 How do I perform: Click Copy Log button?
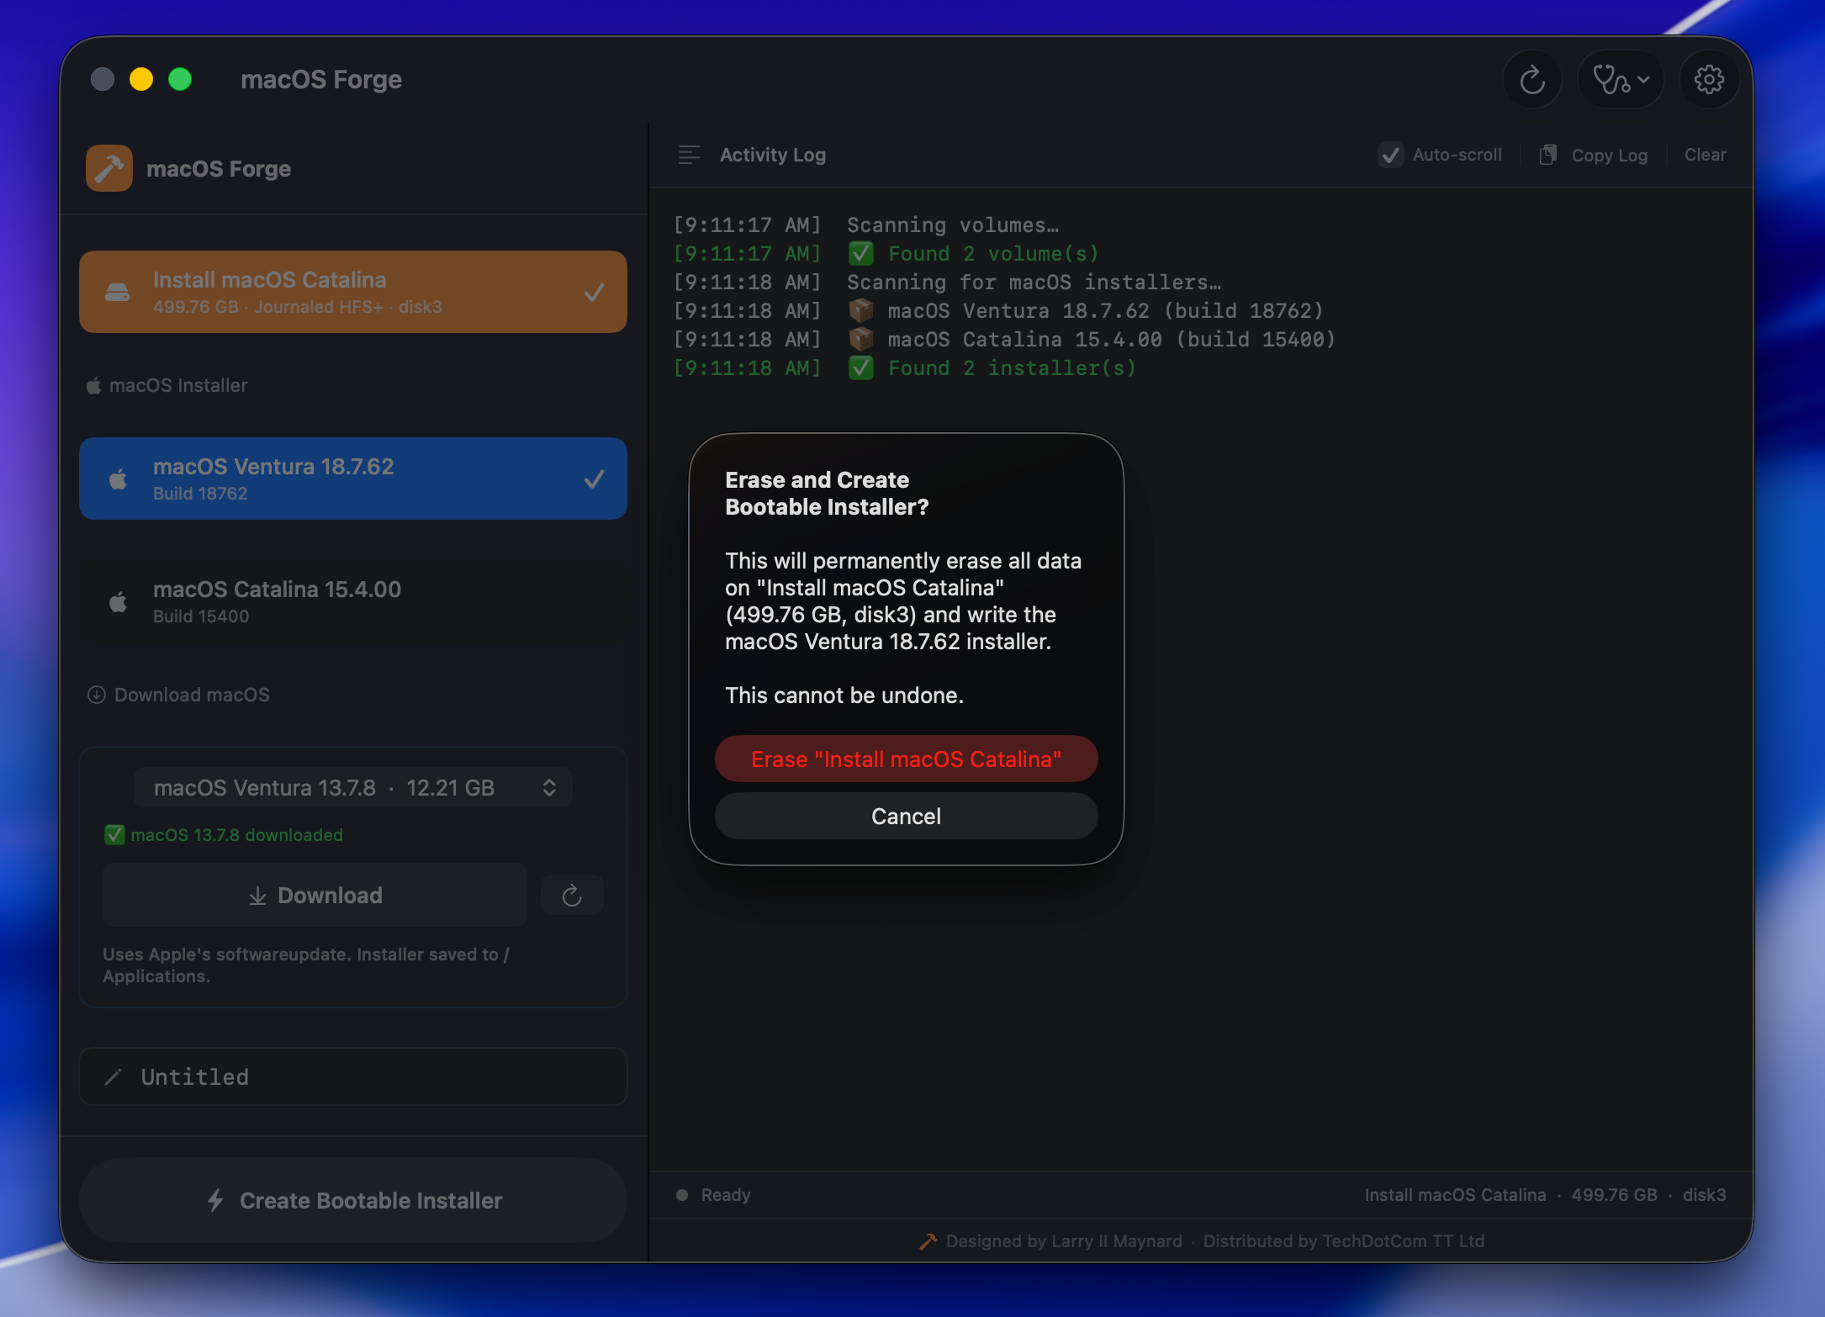pos(1594,155)
